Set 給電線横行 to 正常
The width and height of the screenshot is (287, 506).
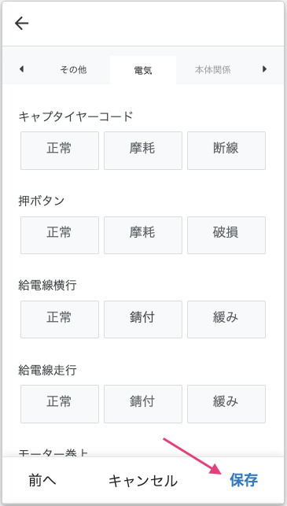coord(60,319)
